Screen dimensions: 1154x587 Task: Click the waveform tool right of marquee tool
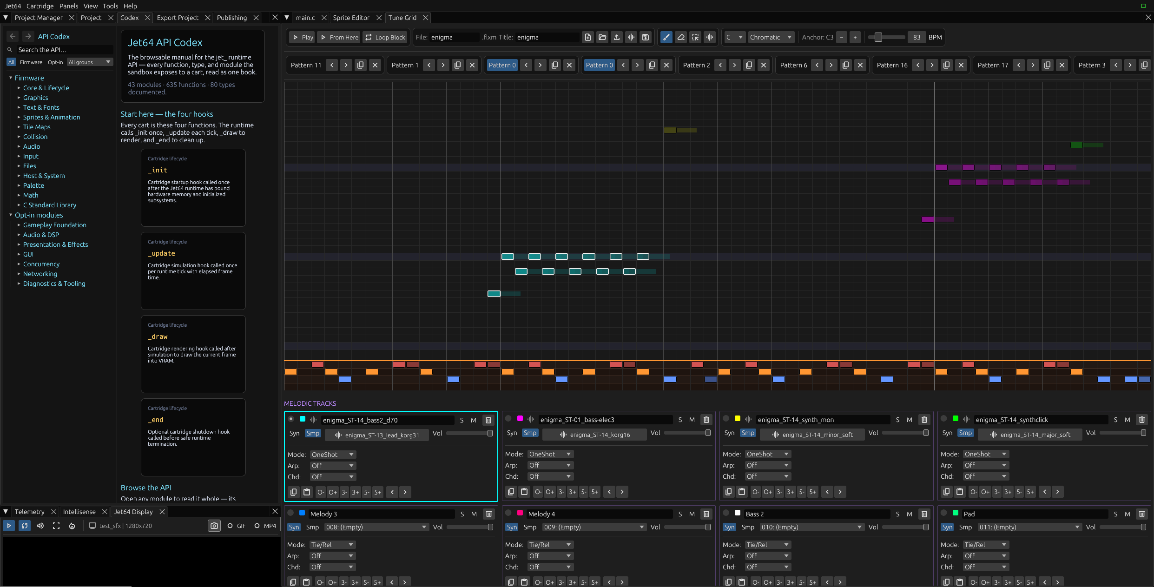coord(710,37)
